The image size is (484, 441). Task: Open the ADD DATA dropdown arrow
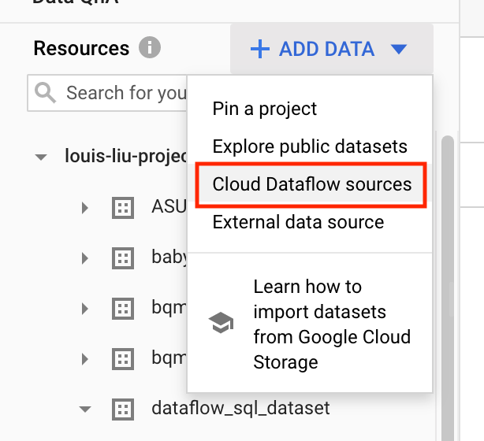(x=399, y=50)
